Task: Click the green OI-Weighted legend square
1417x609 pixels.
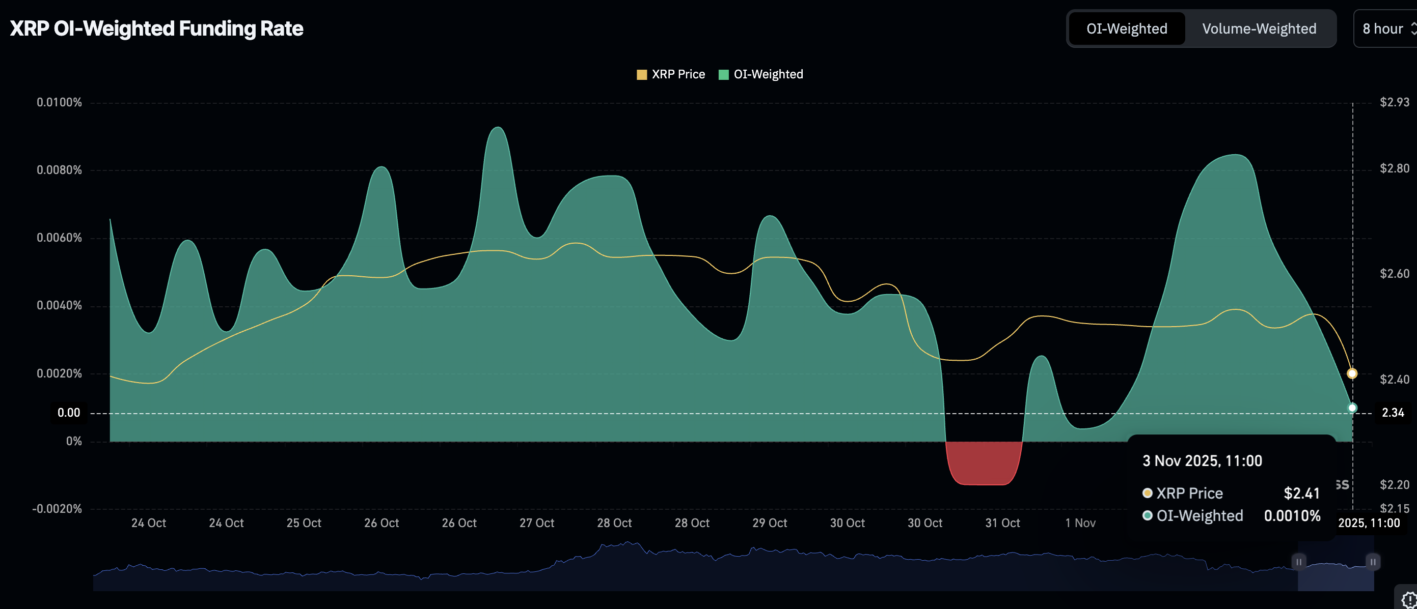Action: pyautogui.click(x=723, y=75)
